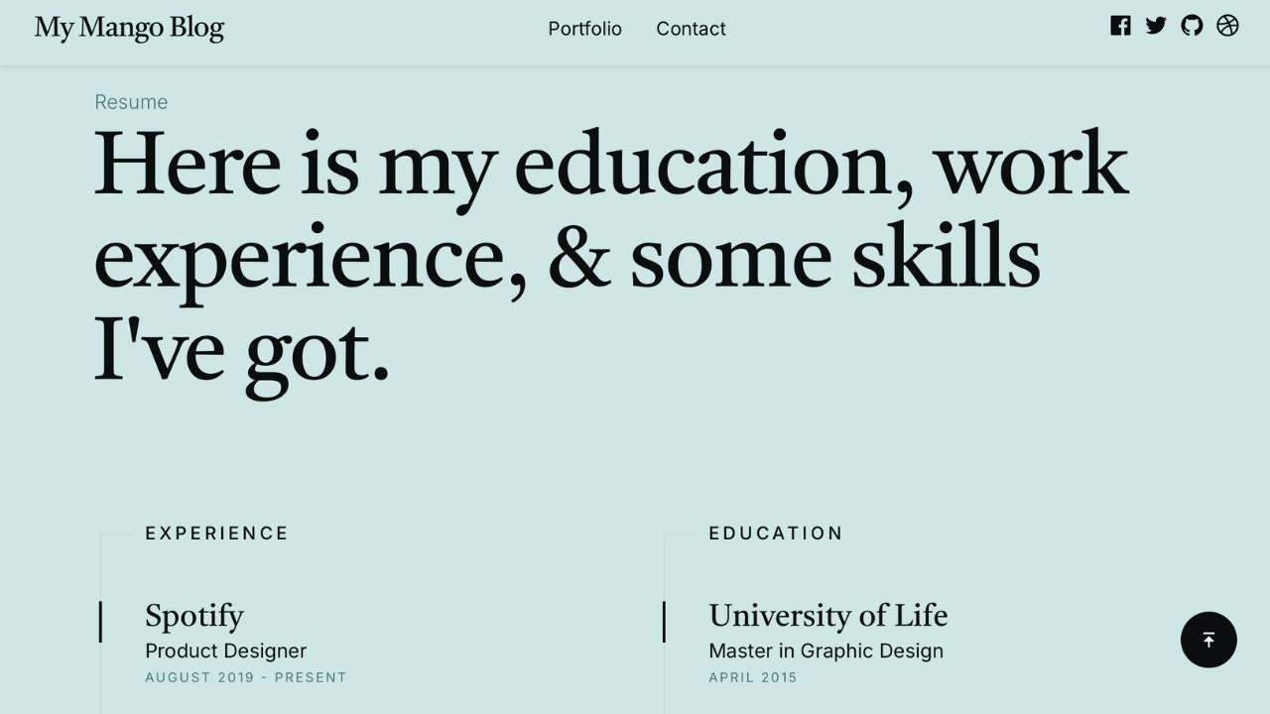Click the Resume label above the headline
Viewport: 1270px width, 714px height.
pyautogui.click(x=131, y=102)
